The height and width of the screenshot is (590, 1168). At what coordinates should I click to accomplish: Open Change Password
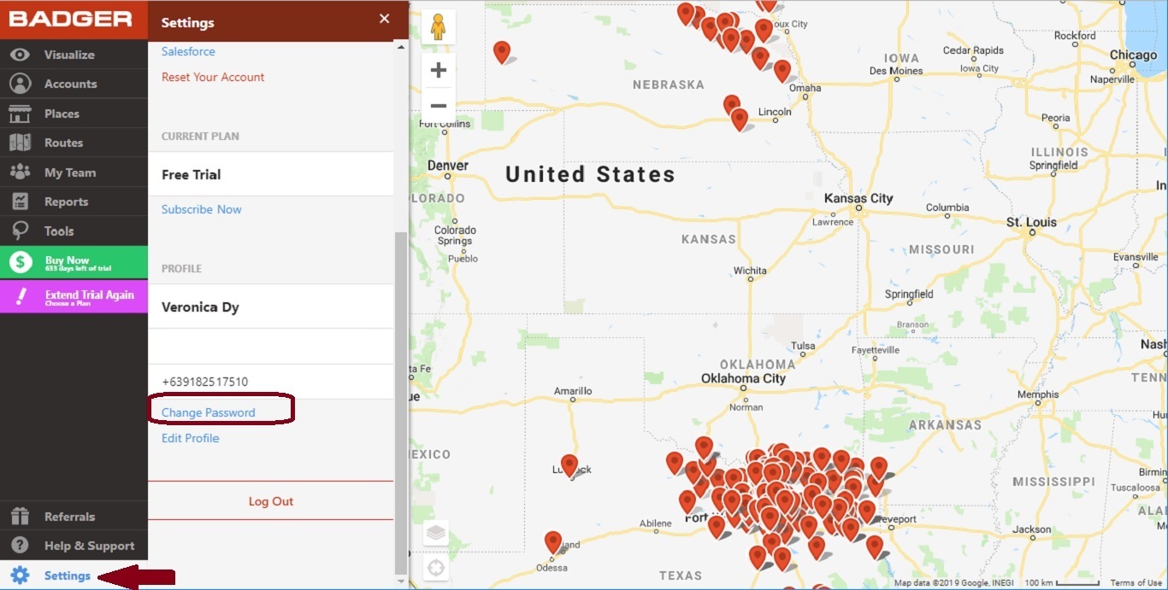pyautogui.click(x=209, y=412)
